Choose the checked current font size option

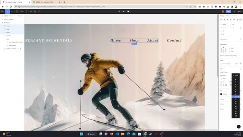pyautogui.click(x=235, y=75)
